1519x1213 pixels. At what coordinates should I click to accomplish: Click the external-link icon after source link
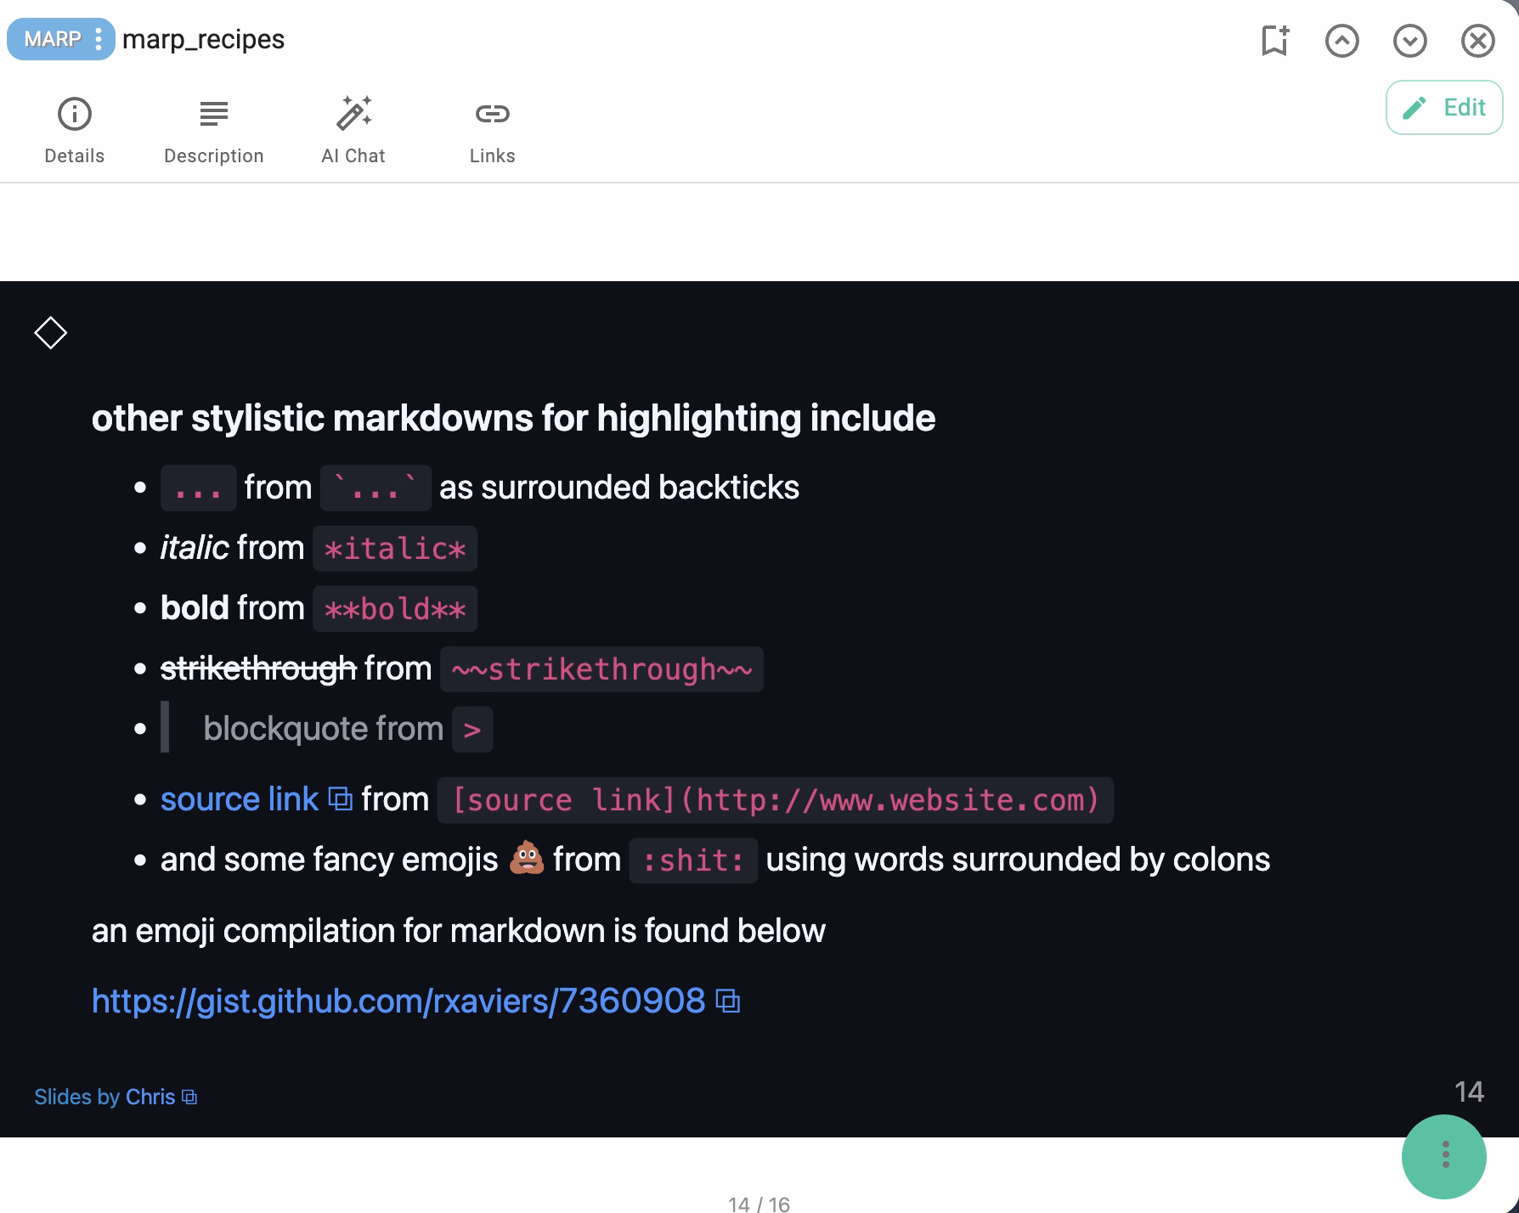click(340, 799)
